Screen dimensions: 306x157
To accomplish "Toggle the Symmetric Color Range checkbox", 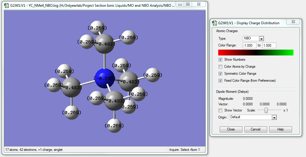I will (221, 74).
